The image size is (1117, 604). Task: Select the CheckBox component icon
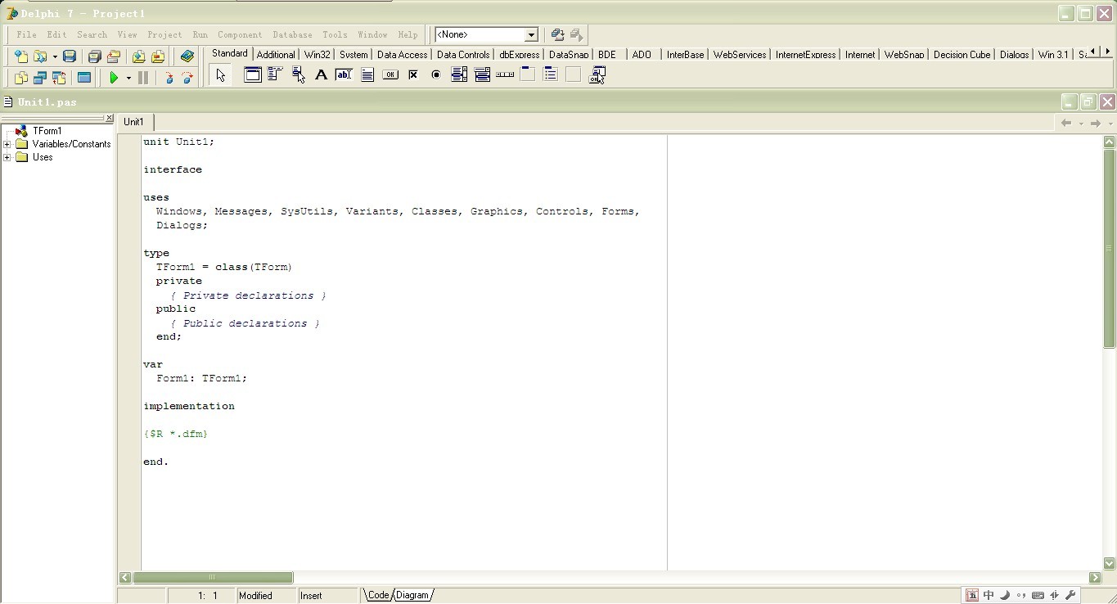click(413, 74)
